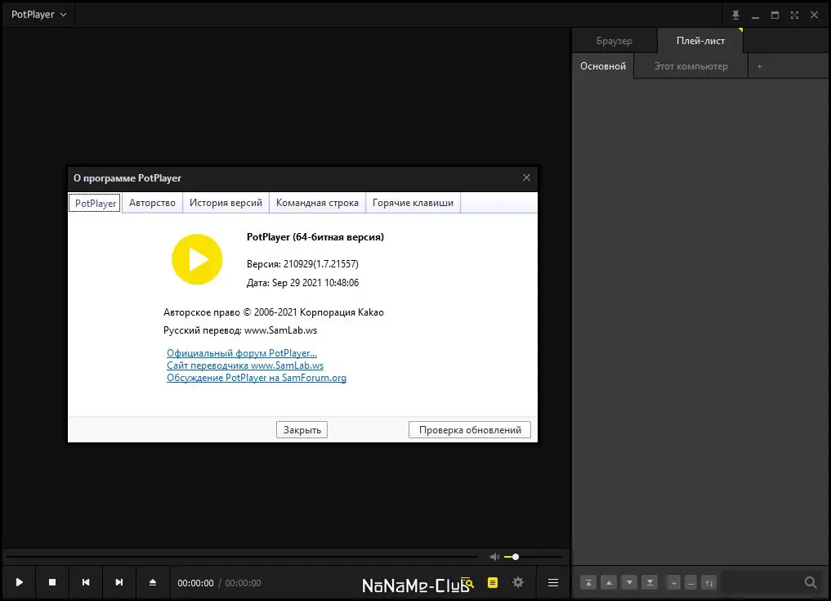
Task: Maximize the PotPlayer window
Action: pos(775,15)
